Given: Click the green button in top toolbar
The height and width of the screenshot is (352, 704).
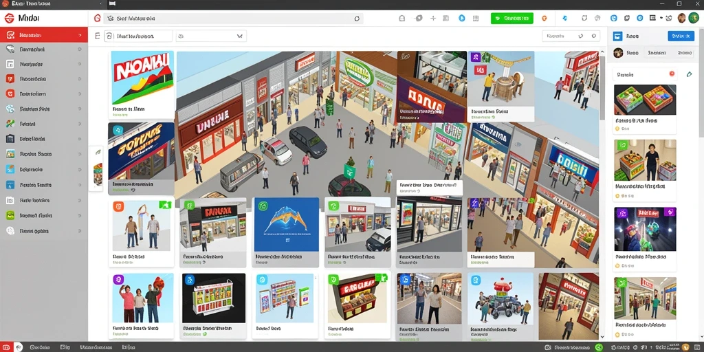Looking at the screenshot, I should 511,19.
